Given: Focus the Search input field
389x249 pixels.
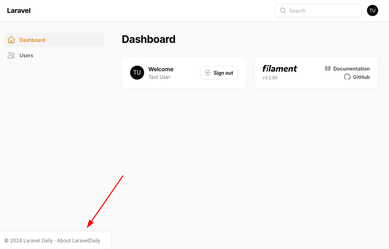Looking at the screenshot, I should point(318,10).
